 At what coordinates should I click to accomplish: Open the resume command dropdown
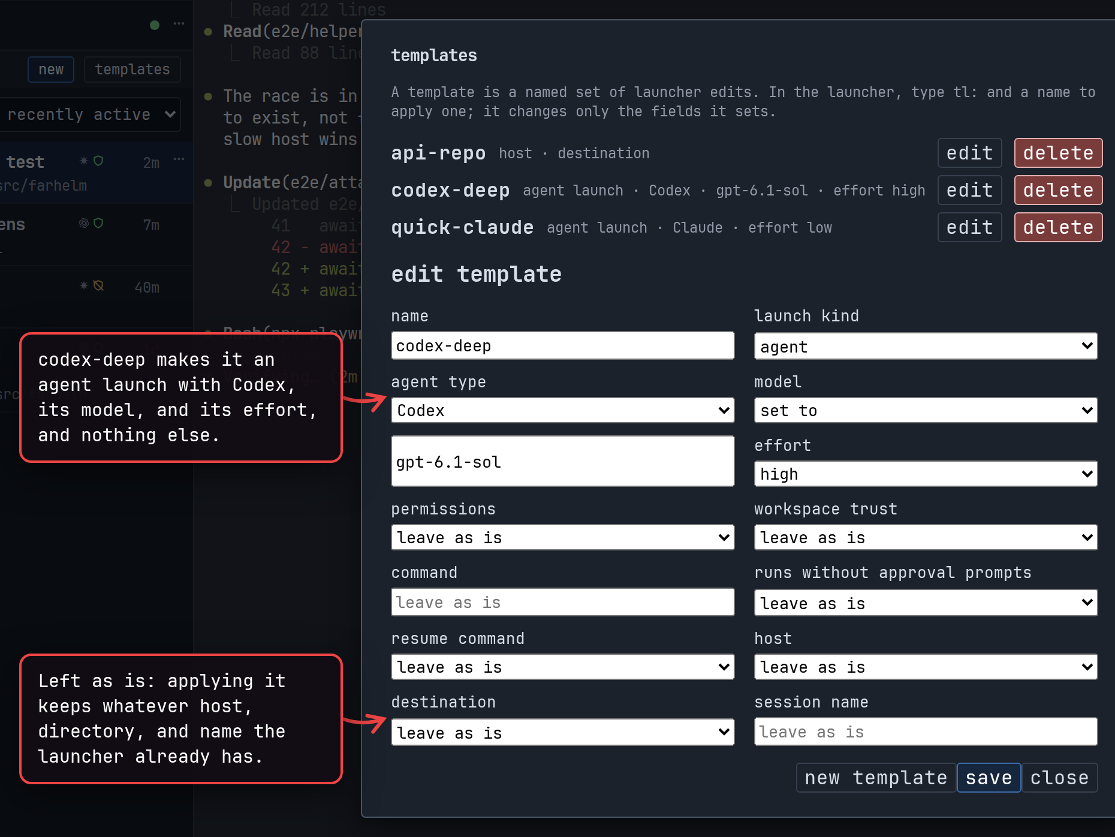(562, 667)
